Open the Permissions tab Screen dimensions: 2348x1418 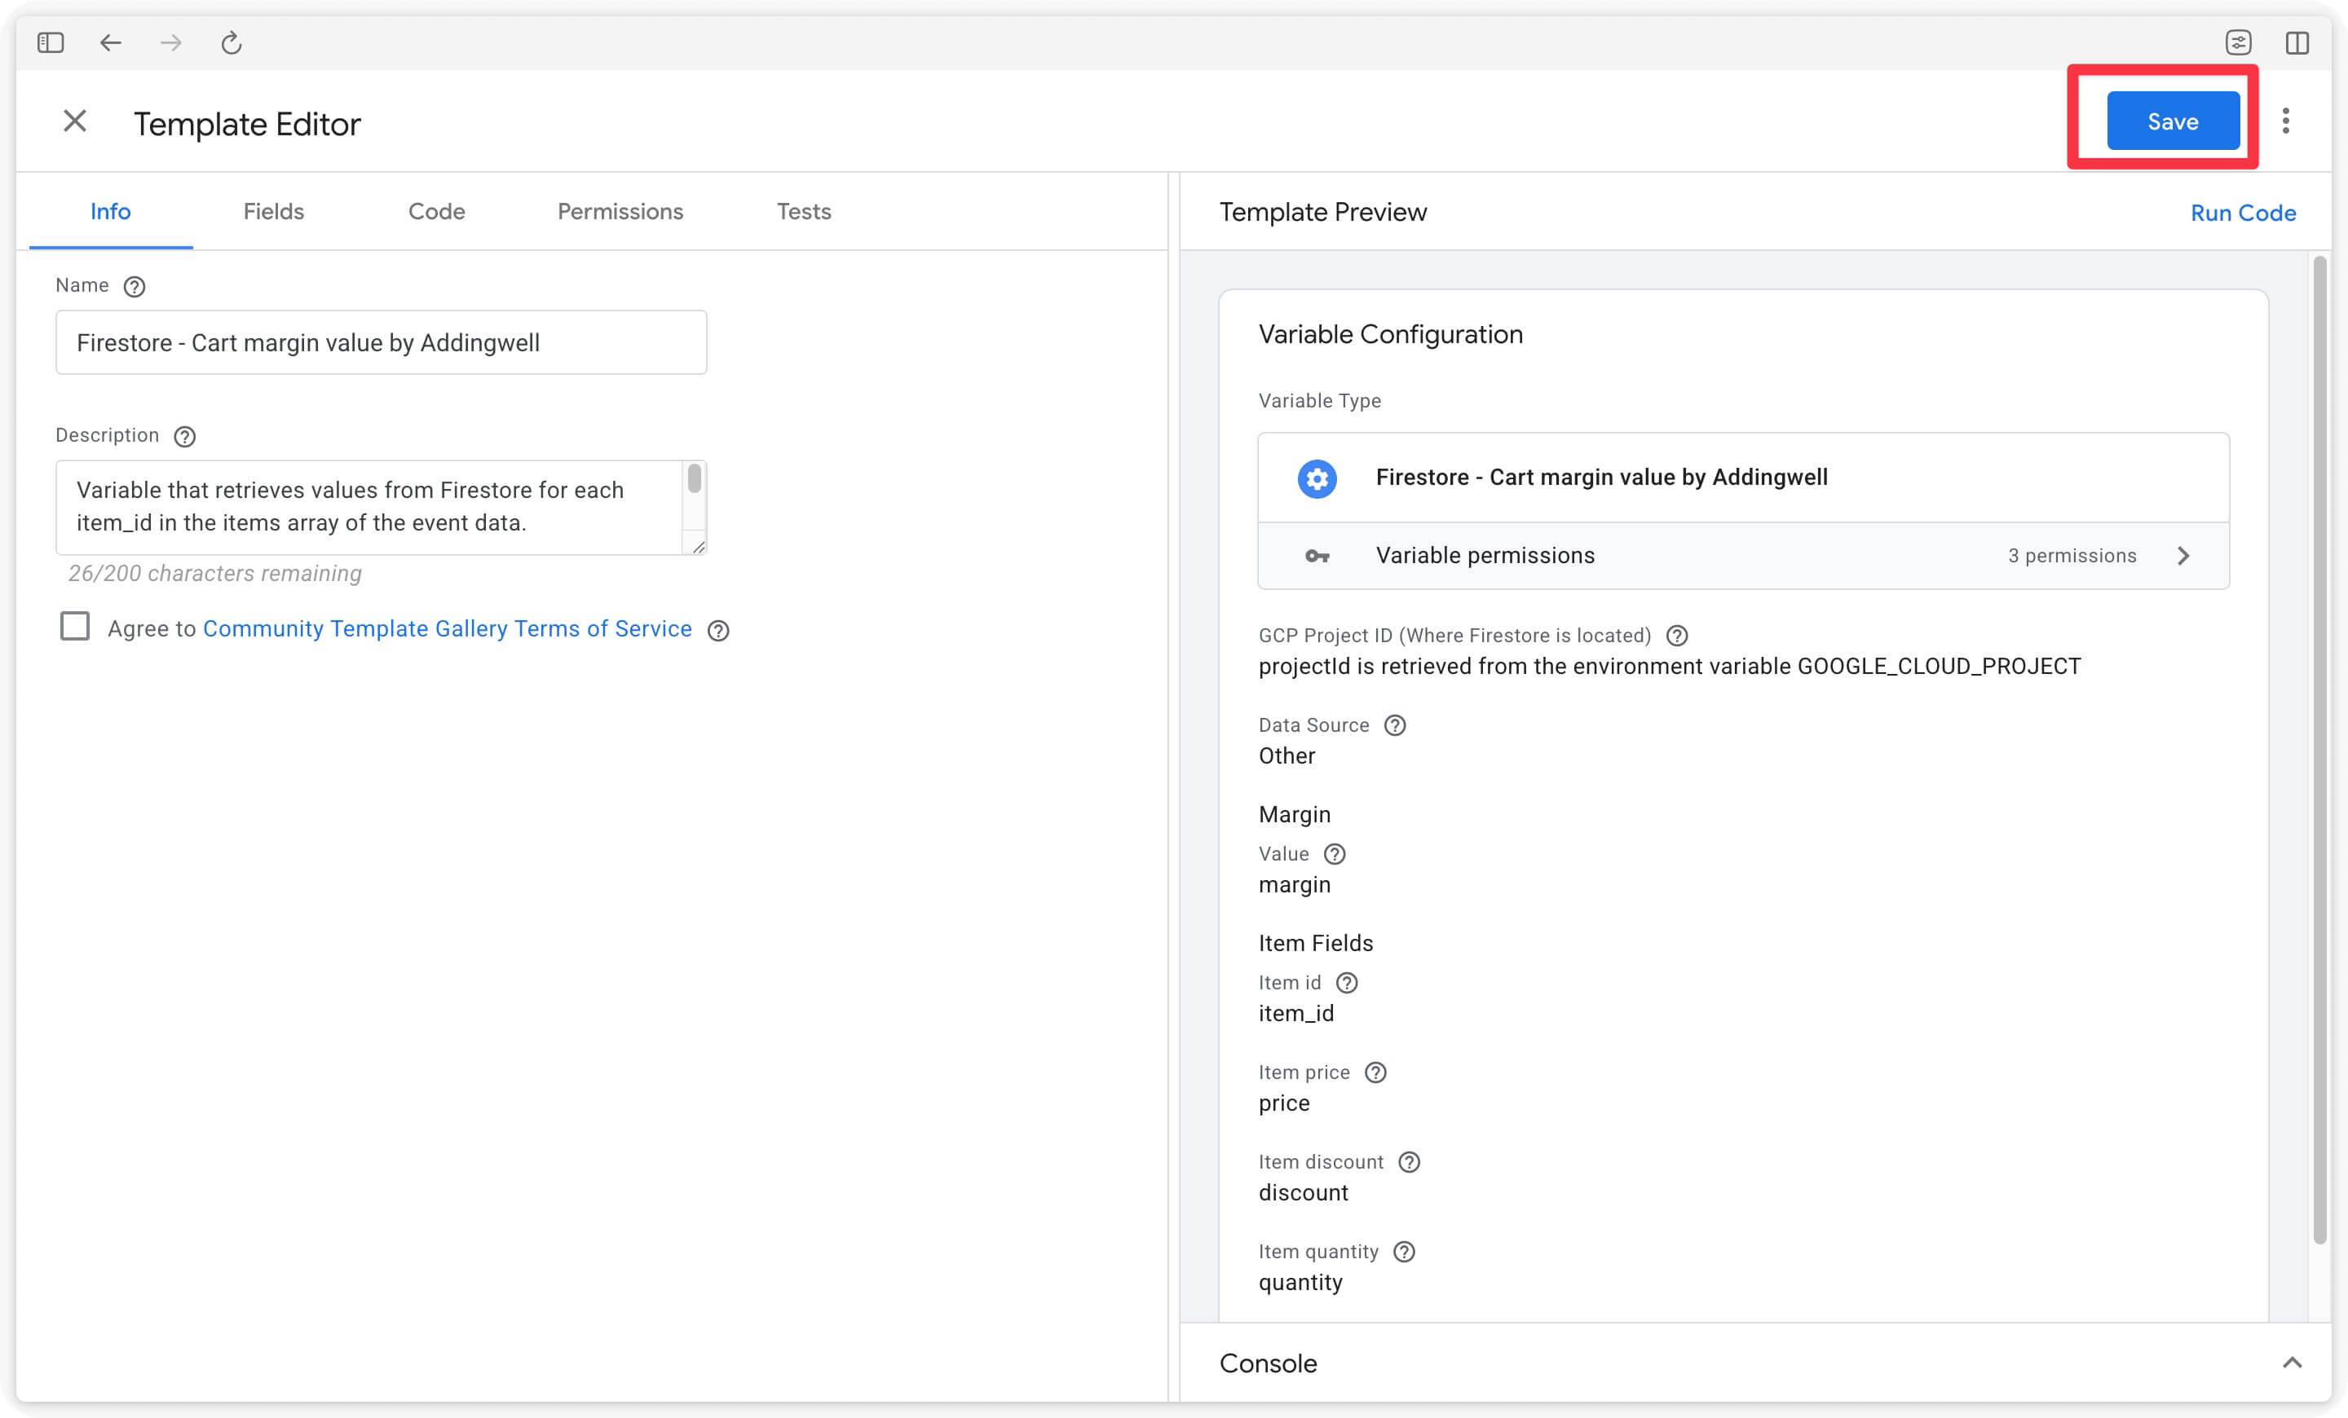point(620,211)
